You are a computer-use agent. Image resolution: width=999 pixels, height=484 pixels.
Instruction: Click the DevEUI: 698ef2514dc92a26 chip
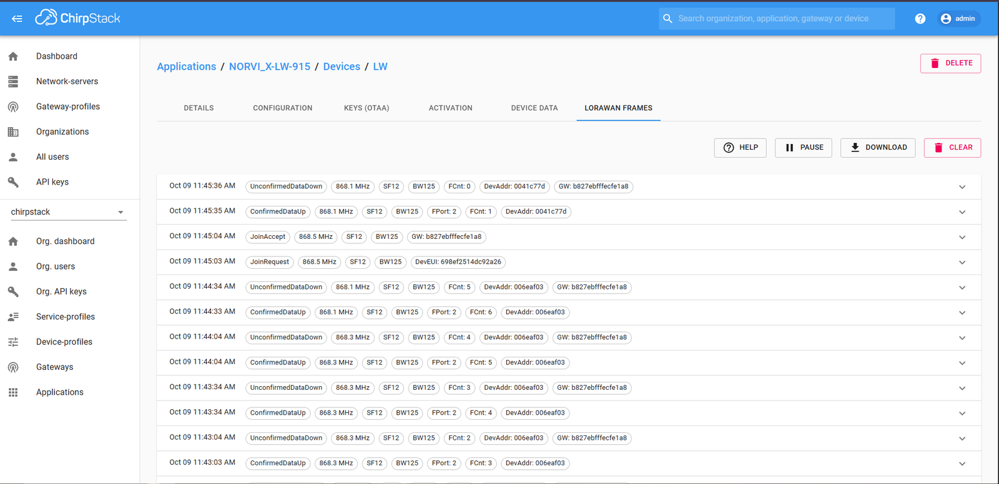[458, 262]
